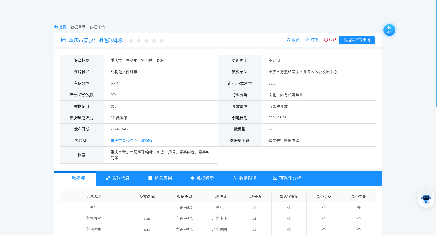The image size is (437, 235).
Task: Click the dataset title icon
Action: coord(64,40)
